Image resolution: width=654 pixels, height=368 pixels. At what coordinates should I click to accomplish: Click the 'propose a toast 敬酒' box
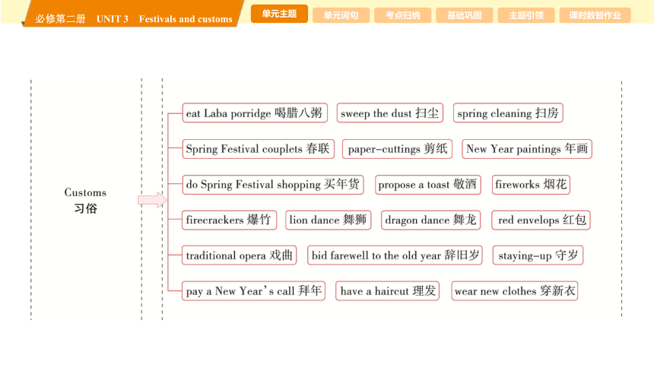tap(428, 185)
